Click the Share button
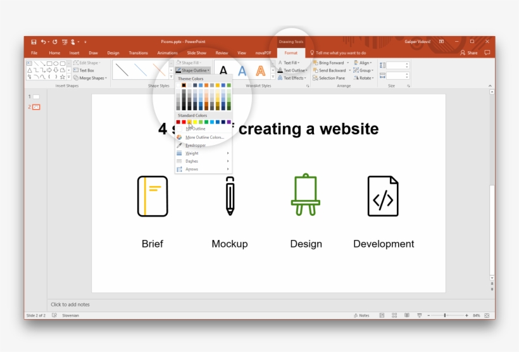 [x=469, y=53]
